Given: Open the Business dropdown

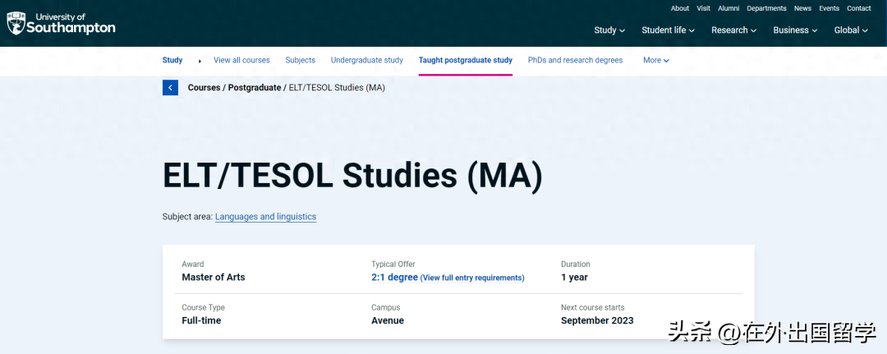Looking at the screenshot, I should (x=795, y=30).
